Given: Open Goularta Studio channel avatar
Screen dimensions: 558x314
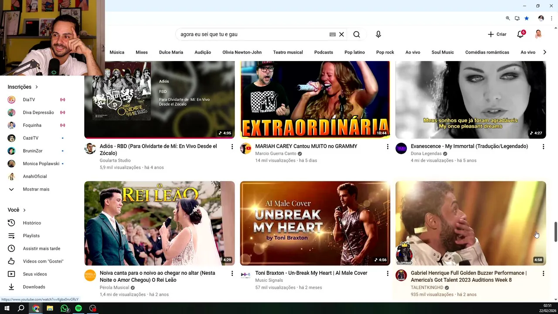Looking at the screenshot, I should pos(90,148).
